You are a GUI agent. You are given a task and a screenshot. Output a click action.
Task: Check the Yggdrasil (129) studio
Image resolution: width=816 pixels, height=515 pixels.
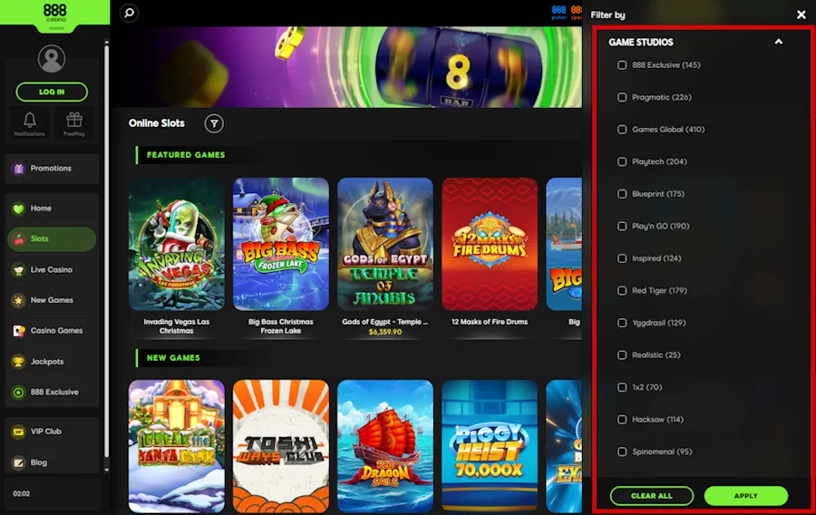pyautogui.click(x=622, y=323)
